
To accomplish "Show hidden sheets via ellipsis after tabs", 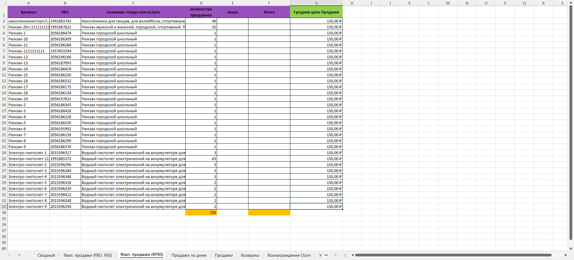I will [x=326, y=255].
